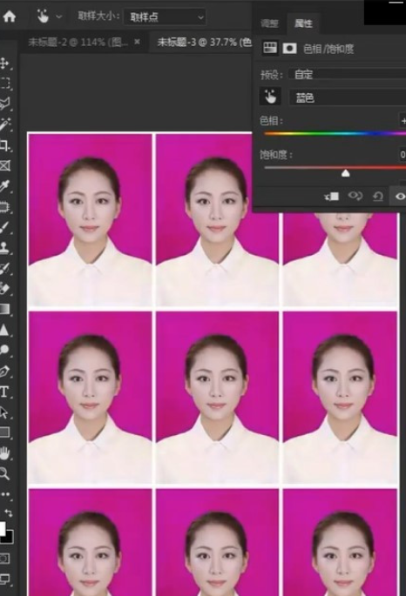The image size is (406, 596).
Task: Select the Frame tool
Action: coord(4,165)
